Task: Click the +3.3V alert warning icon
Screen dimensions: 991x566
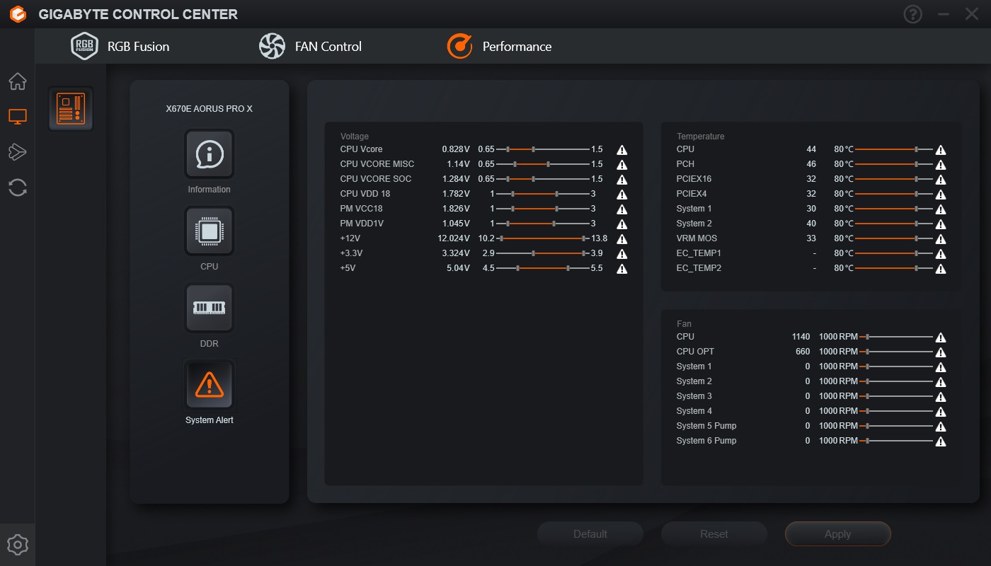Action: pyautogui.click(x=621, y=254)
